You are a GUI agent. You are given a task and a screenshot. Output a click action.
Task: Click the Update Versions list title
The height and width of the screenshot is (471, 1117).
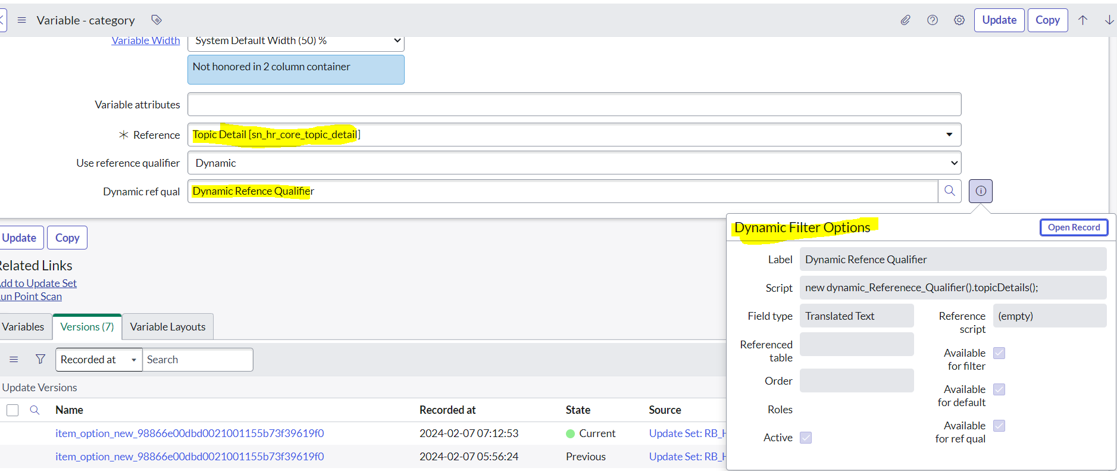(x=39, y=388)
